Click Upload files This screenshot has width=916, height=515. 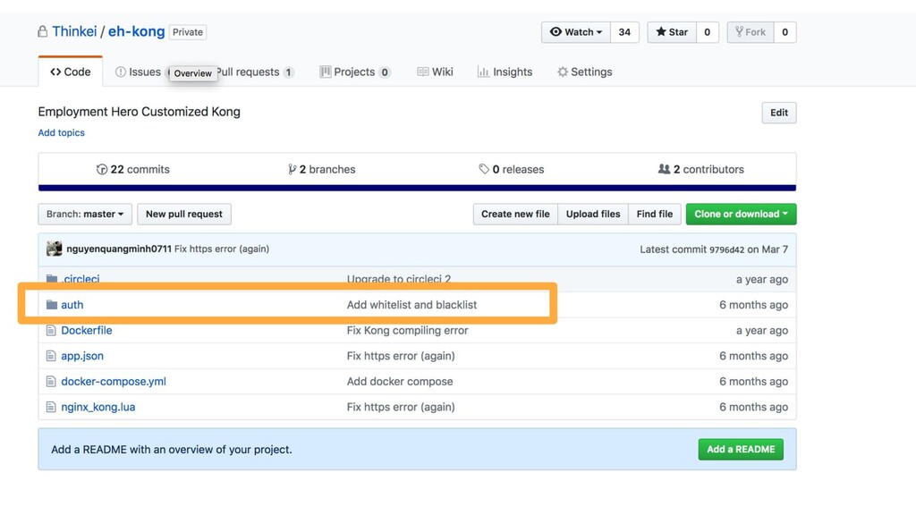pyautogui.click(x=593, y=214)
